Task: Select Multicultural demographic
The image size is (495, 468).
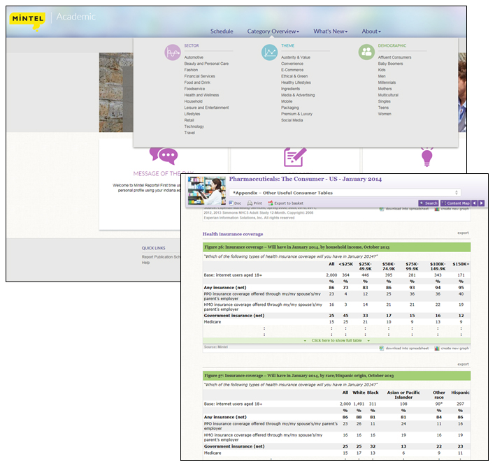Action: click(388, 95)
